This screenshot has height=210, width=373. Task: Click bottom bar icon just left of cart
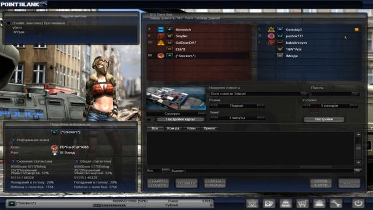(x=286, y=204)
